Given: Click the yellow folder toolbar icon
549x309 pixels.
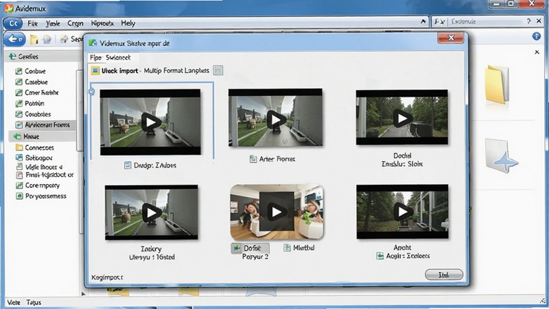Looking at the screenshot, I should (34, 39).
